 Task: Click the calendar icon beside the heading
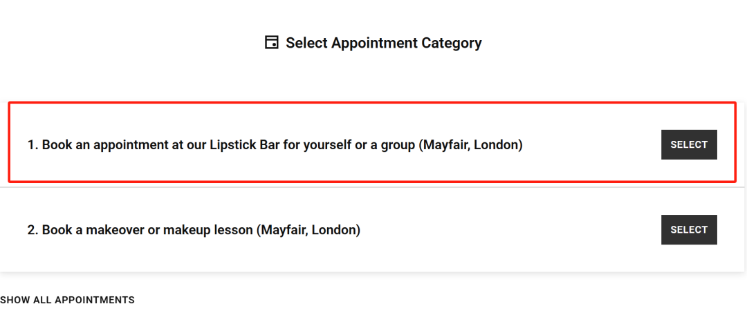(x=271, y=42)
